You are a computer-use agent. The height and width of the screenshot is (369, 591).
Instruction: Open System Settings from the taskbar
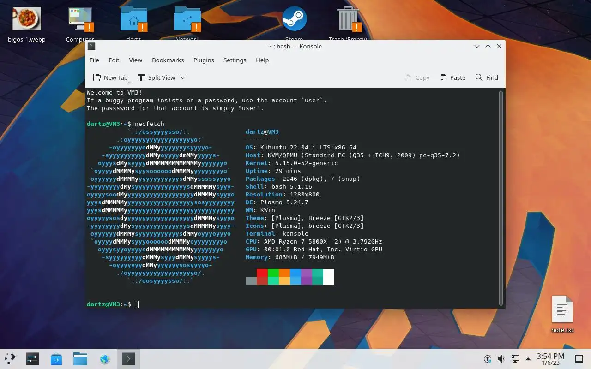tap(32, 359)
